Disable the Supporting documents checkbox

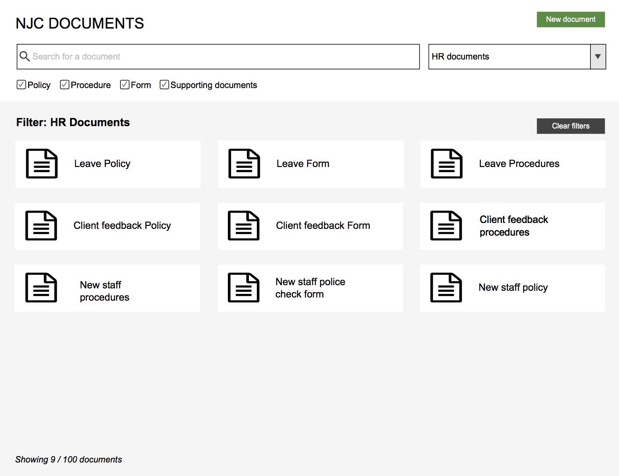pos(164,84)
